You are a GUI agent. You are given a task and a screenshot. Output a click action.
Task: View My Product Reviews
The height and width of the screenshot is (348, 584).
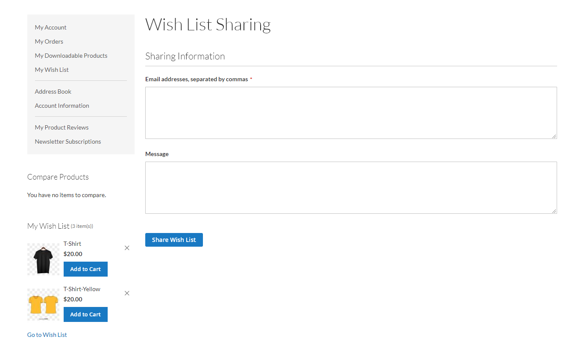point(62,127)
